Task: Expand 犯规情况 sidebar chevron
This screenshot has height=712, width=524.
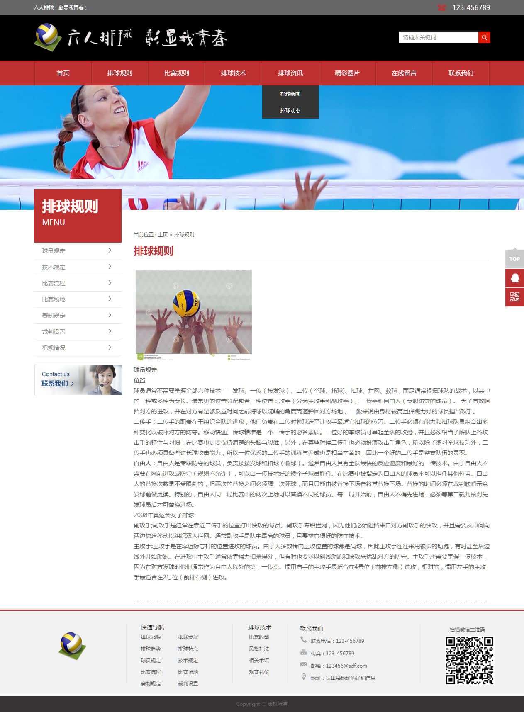Action: (110, 347)
